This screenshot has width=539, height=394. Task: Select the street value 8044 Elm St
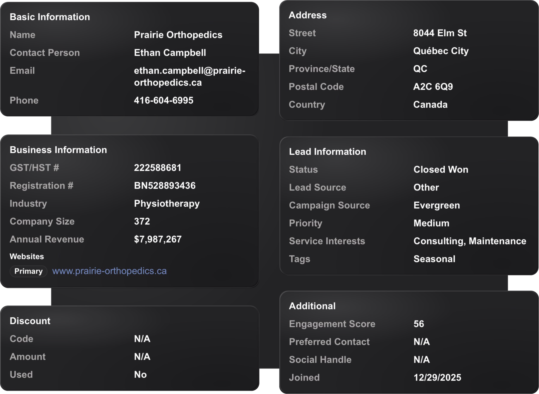point(440,33)
